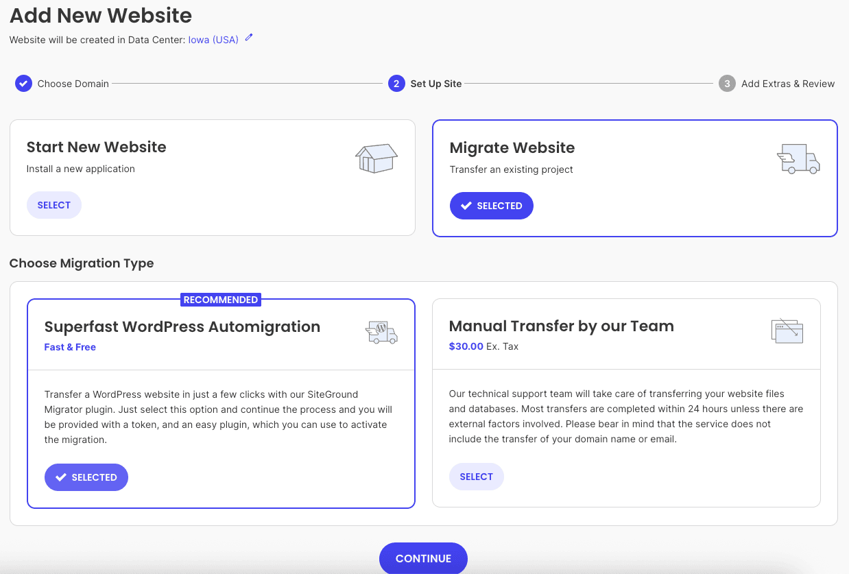Click the RECOMMENDED badge
This screenshot has height=574, width=849.
point(221,300)
